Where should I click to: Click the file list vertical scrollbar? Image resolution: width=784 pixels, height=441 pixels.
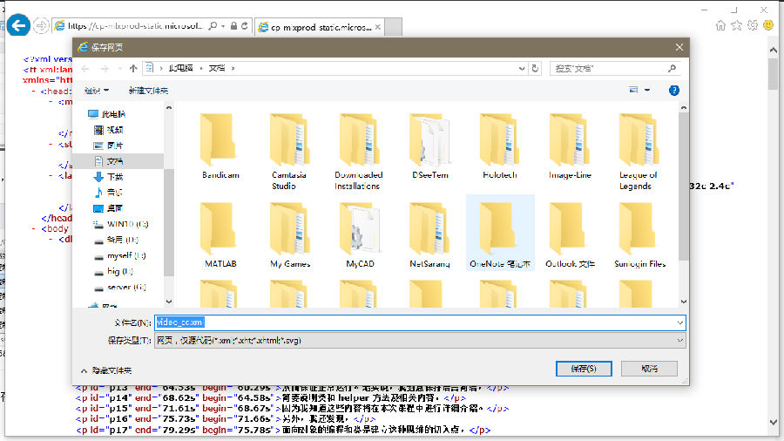[683, 185]
